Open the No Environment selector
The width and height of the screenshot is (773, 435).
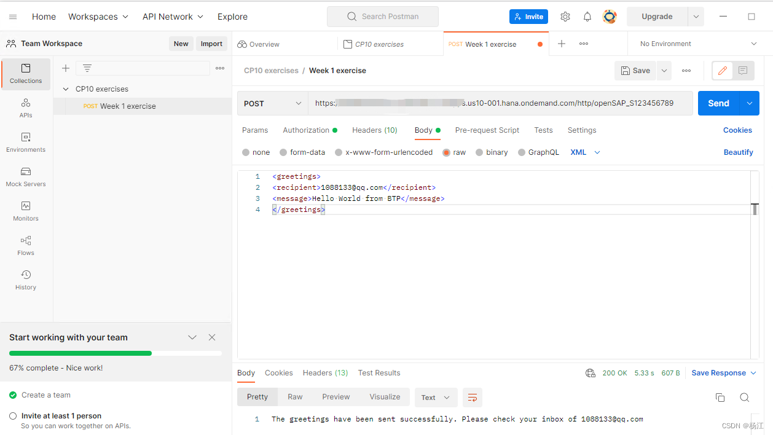pyautogui.click(x=699, y=44)
